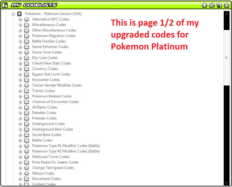Expand the Contest Codes folder
Screen dimensions: 232x187
tap(20, 185)
